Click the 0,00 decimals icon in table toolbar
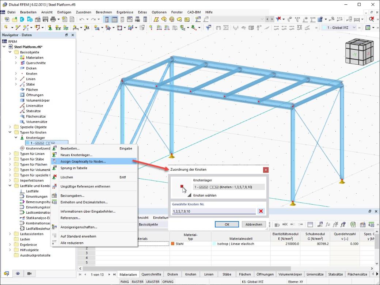380x285 pixels. pos(371,224)
